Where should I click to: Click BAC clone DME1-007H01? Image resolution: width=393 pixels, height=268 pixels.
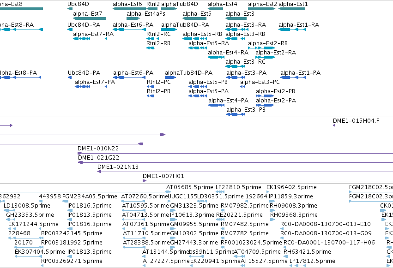(163, 176)
